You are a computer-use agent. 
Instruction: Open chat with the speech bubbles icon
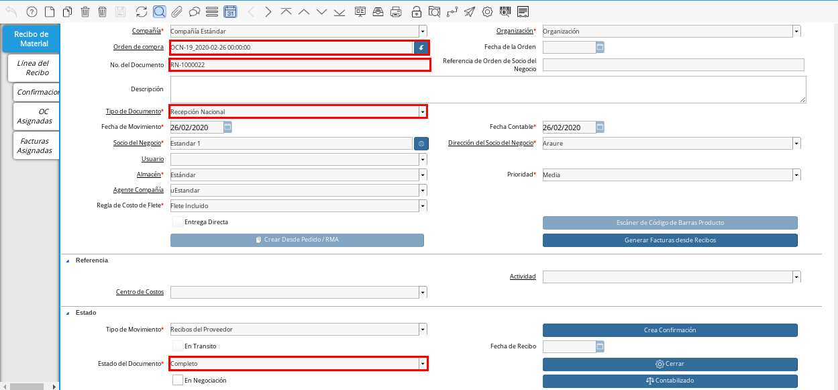click(195, 11)
